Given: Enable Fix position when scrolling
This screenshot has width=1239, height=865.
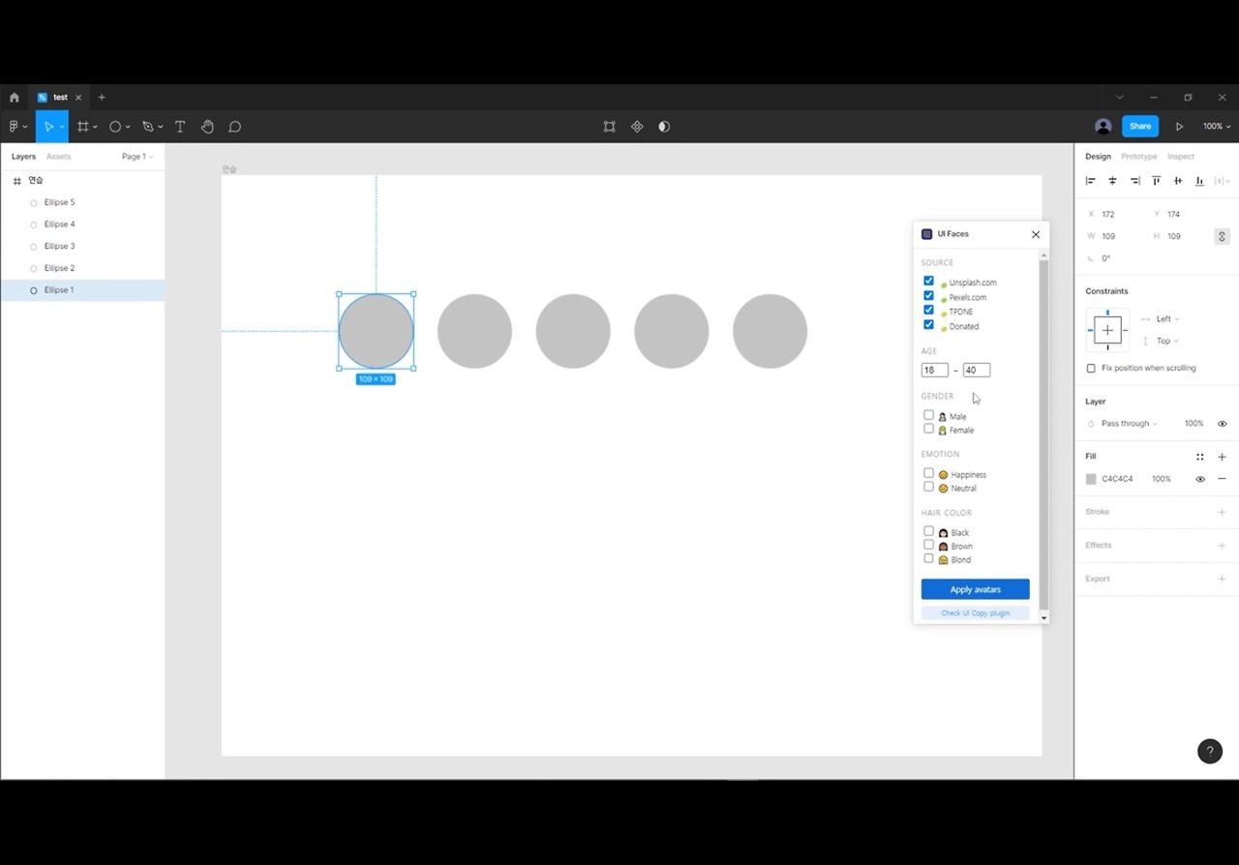Looking at the screenshot, I should click(x=1091, y=369).
